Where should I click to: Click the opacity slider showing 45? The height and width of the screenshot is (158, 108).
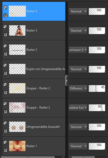point(97,89)
